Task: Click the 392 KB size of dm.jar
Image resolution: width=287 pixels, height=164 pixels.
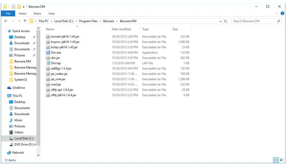Action: click(x=185, y=58)
